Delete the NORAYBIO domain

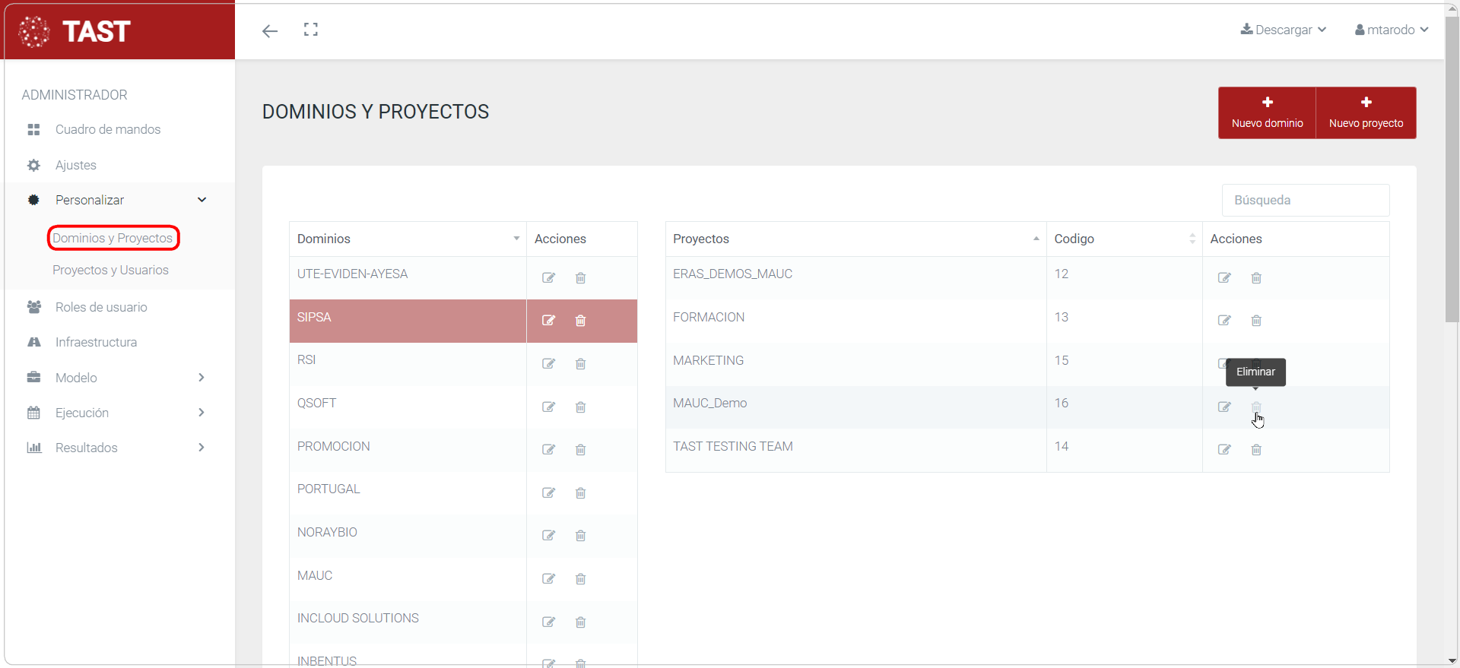[580, 536]
